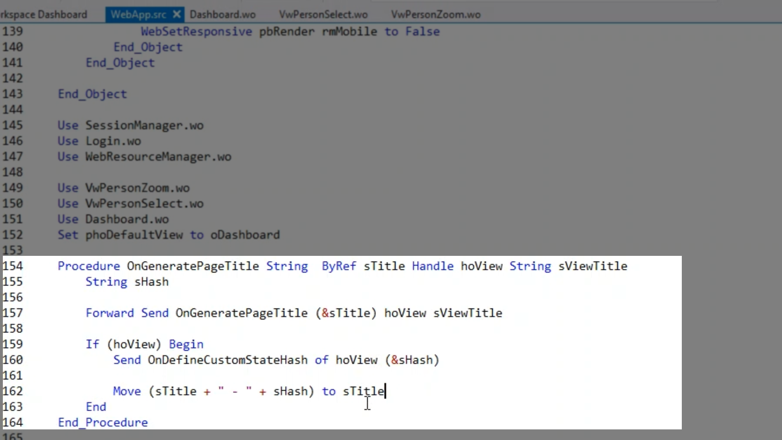782x440 pixels.
Task: Open the Dashboard.wo tab
Action: tap(222, 15)
